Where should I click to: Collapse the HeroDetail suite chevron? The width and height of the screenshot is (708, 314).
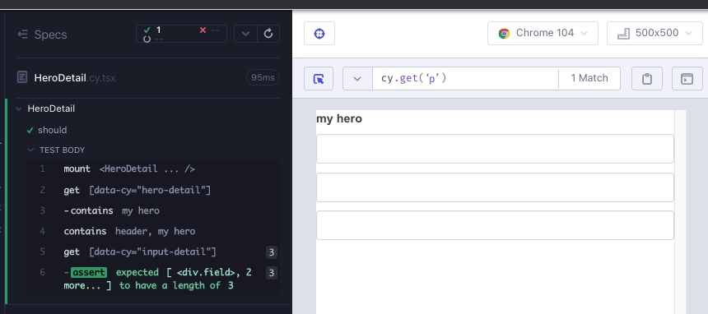[x=18, y=109]
